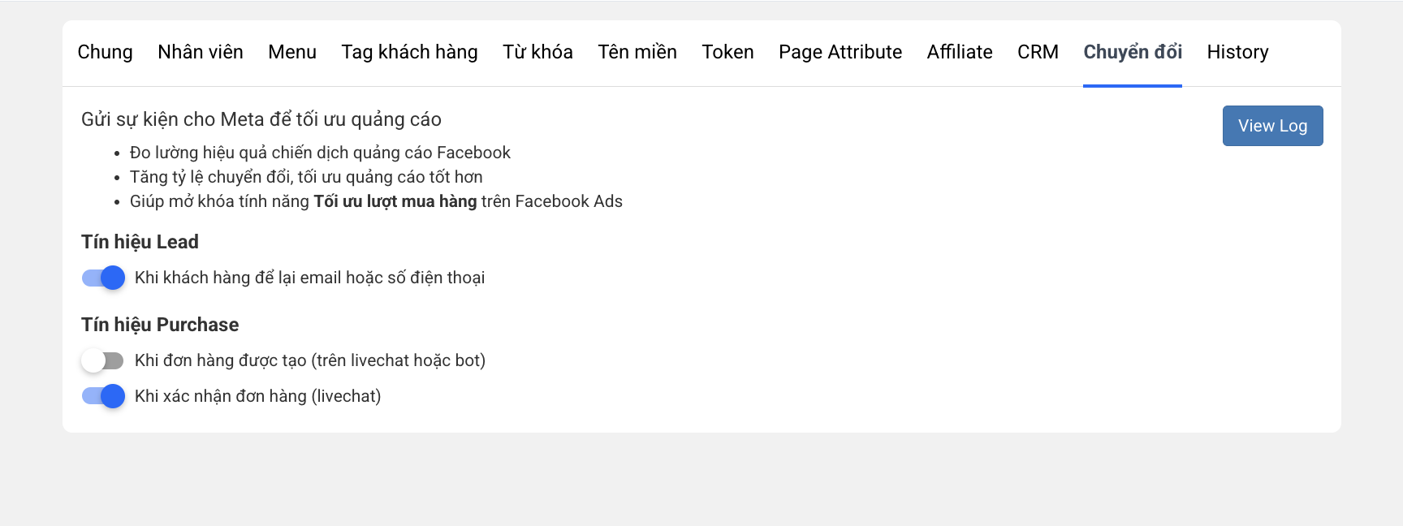Viewport: 1403px width, 526px height.
Task: Open the Tag khách hàng tab
Action: [409, 52]
